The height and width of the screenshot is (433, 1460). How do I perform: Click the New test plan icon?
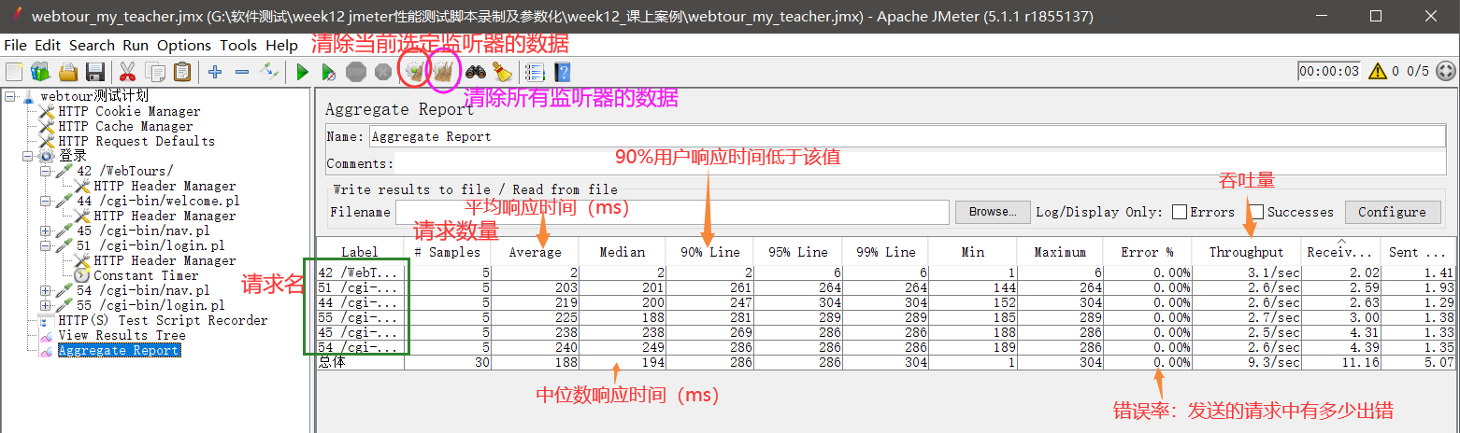point(14,72)
